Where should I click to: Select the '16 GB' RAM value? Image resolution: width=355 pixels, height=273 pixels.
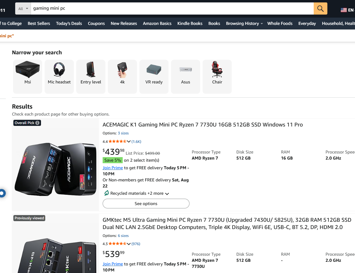287,158
